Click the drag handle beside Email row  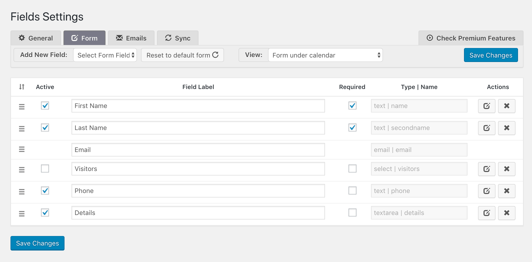point(22,149)
